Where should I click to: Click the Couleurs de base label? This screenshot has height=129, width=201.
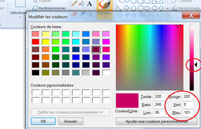tap(47, 27)
